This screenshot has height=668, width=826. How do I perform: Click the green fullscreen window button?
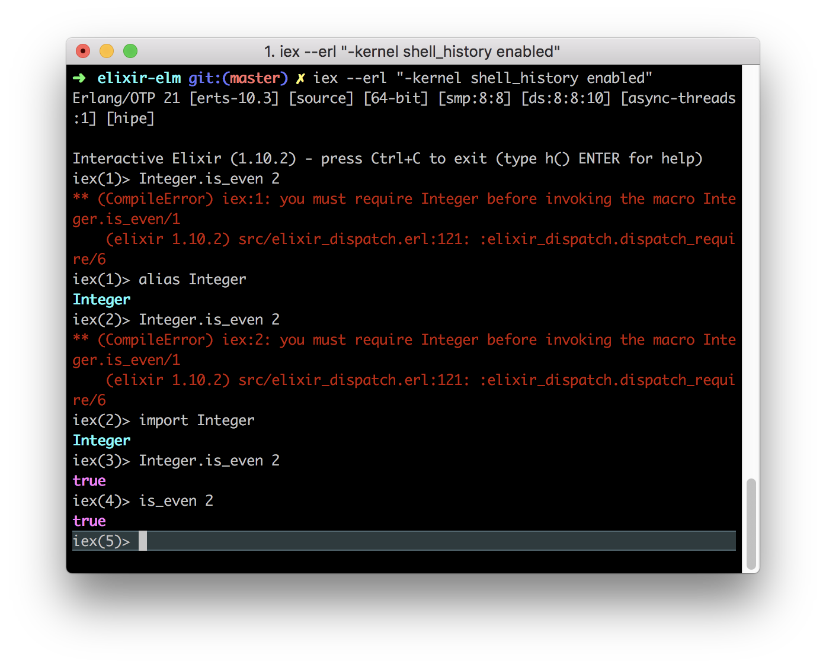pos(130,52)
